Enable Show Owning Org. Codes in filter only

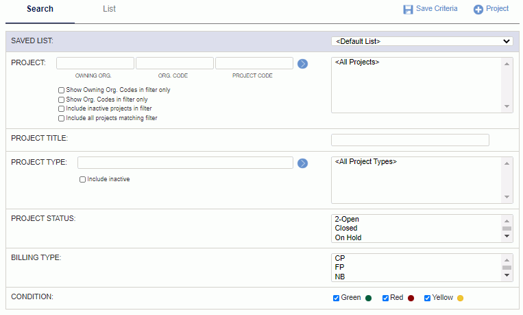[62, 90]
